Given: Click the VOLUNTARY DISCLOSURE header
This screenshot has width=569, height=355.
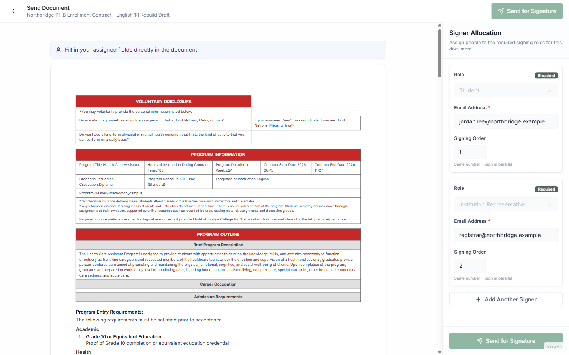Looking at the screenshot, I should [164, 101].
